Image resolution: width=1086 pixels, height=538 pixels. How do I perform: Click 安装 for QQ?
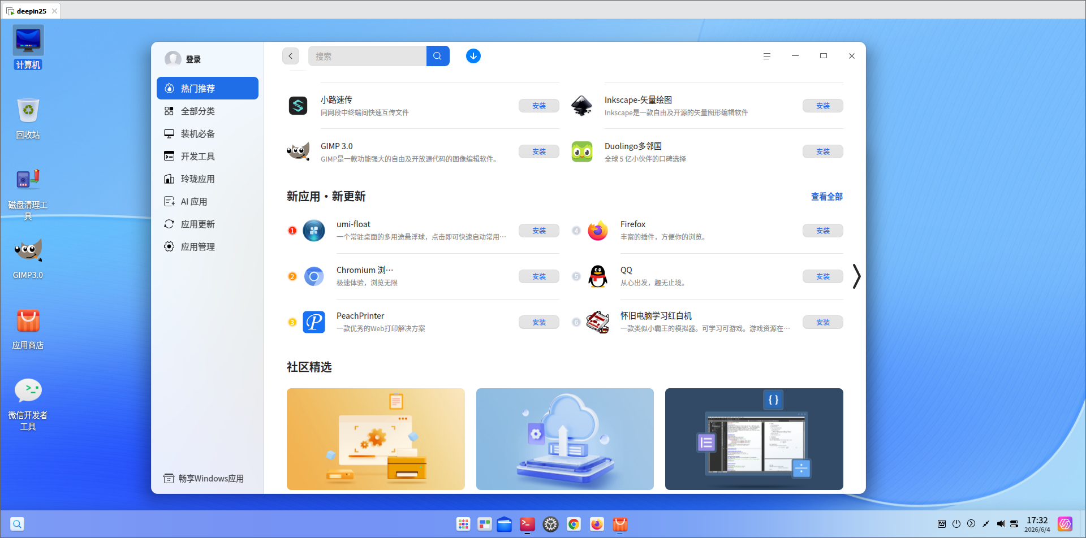(x=823, y=276)
